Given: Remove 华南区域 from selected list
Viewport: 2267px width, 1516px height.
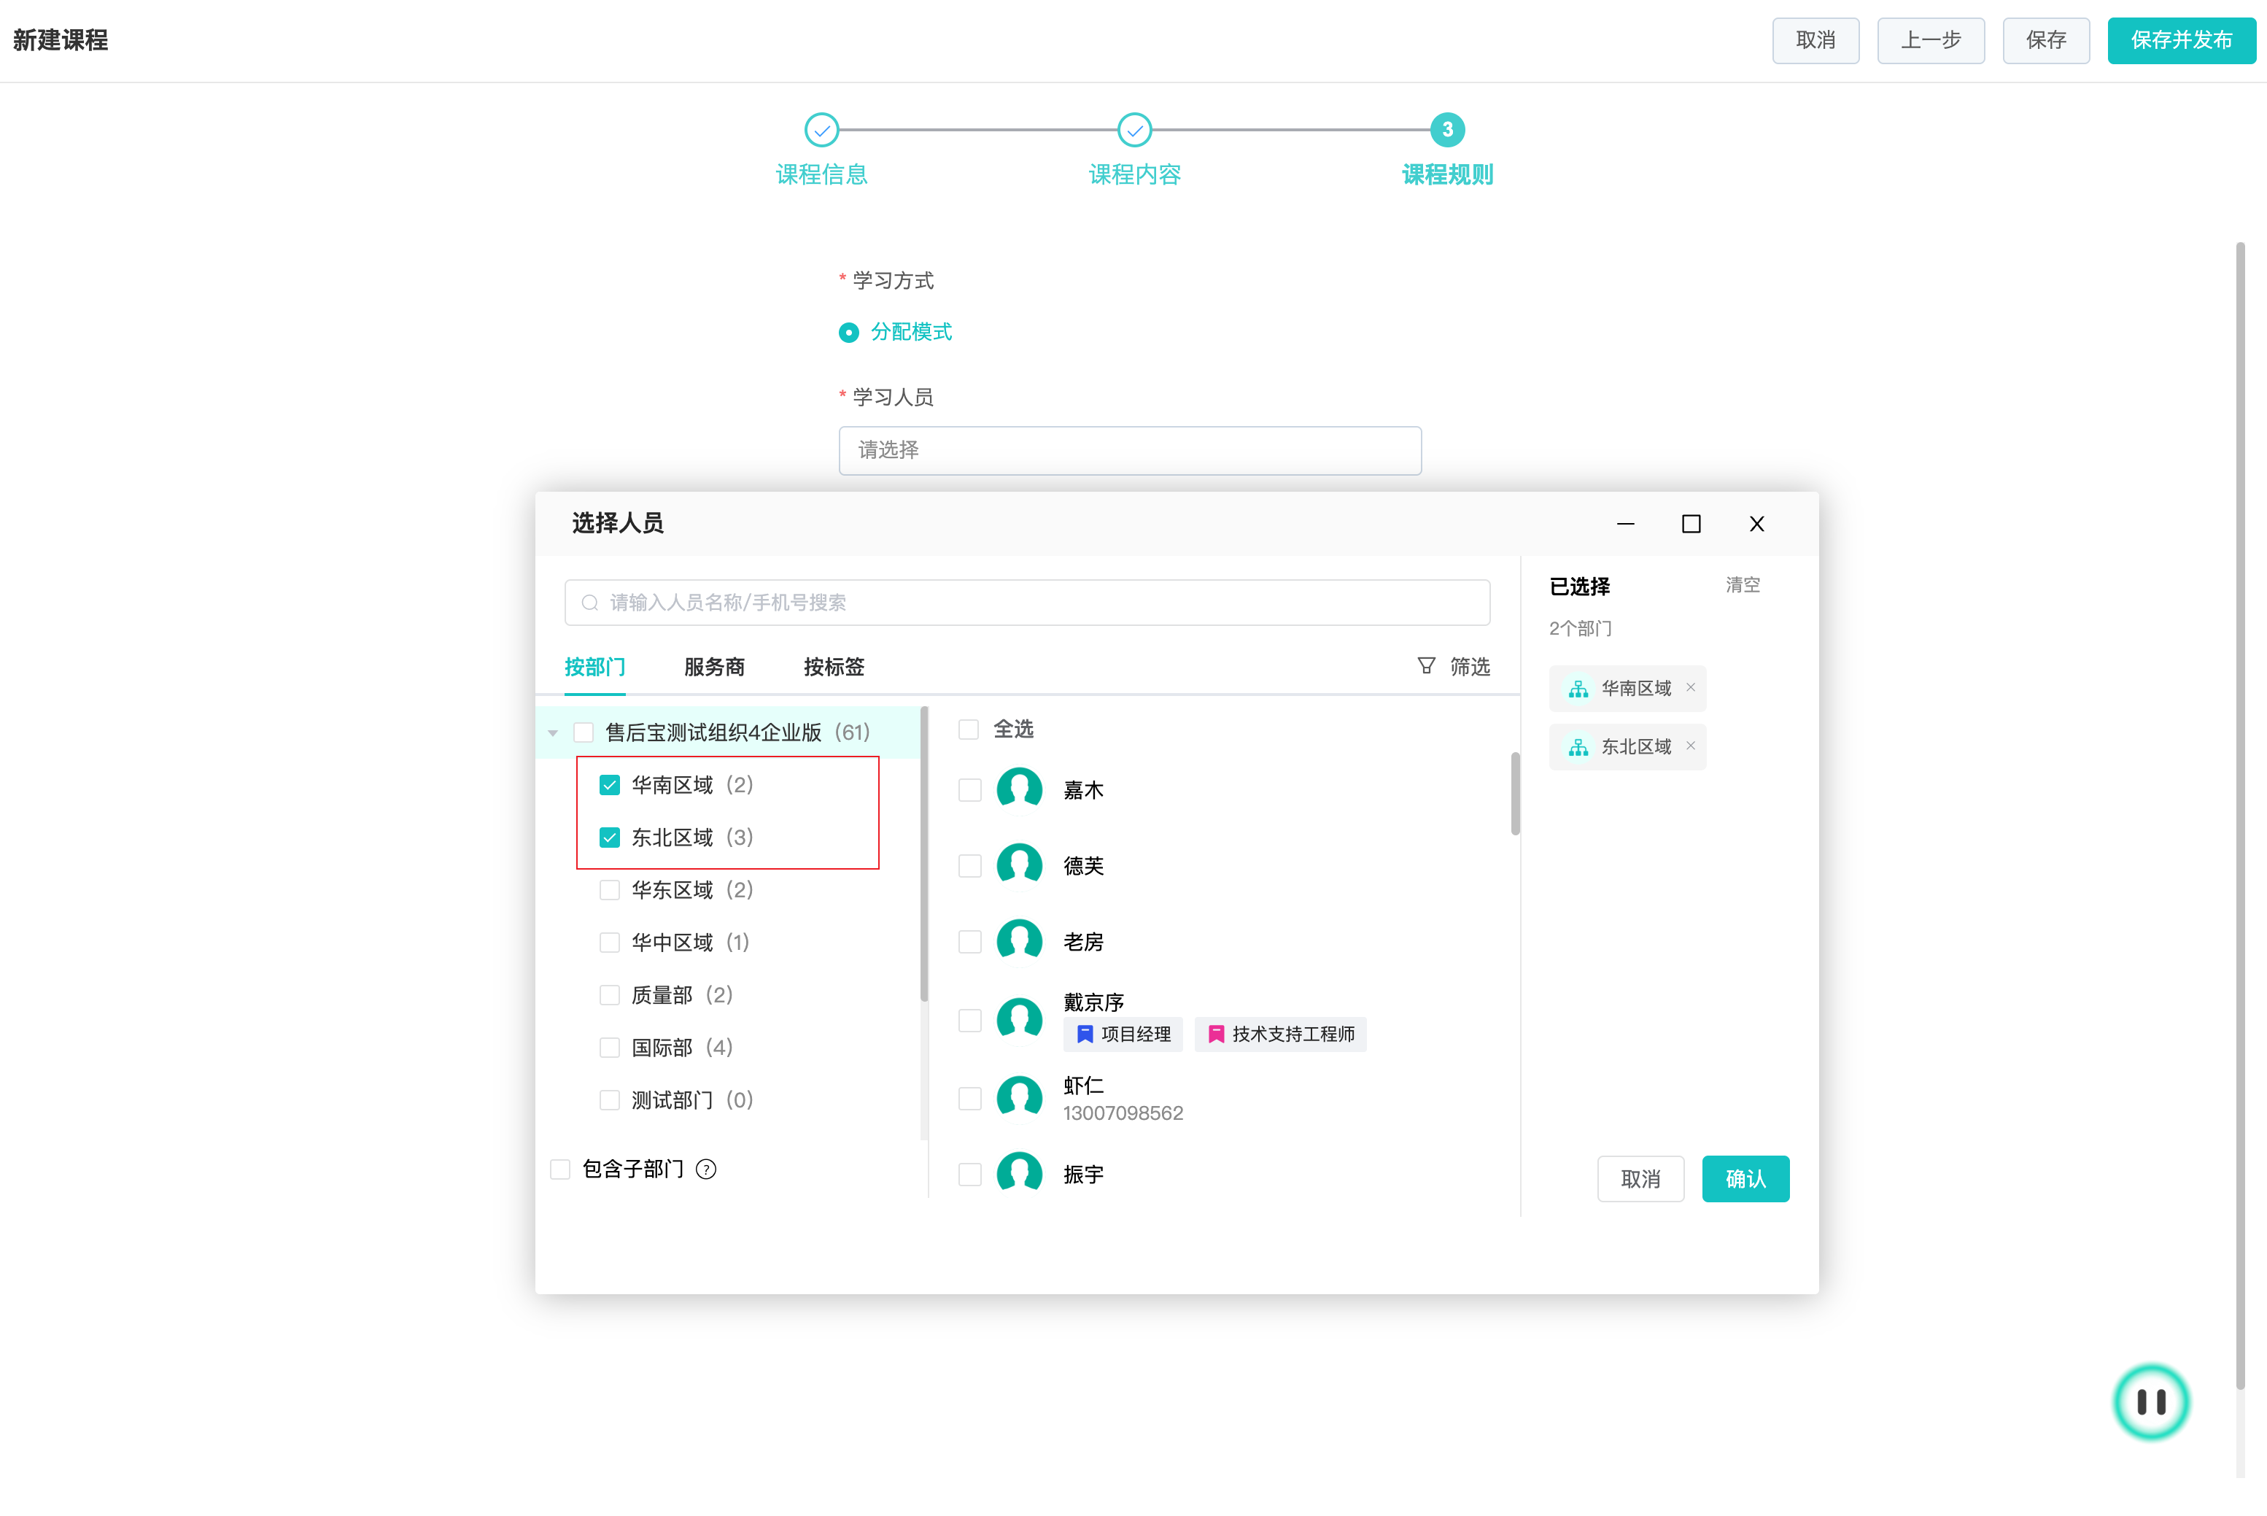Looking at the screenshot, I should pyautogui.click(x=1690, y=687).
